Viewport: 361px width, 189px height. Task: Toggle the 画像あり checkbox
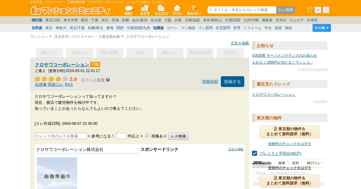pyautogui.click(x=147, y=135)
